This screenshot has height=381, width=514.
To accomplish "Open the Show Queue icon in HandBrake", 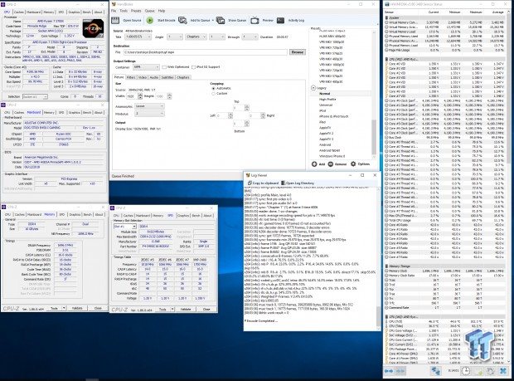I will (x=221, y=21).
